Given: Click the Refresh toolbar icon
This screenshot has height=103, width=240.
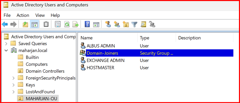Looking at the screenshot, I should (67, 24).
